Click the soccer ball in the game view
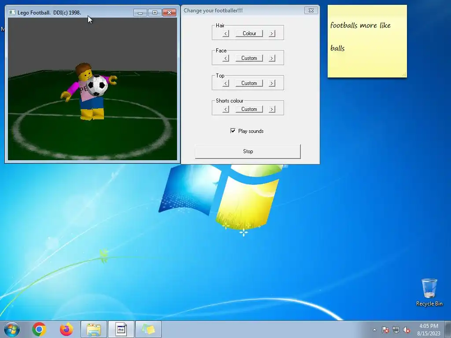Screen dimensions: 451x338 click(x=97, y=85)
